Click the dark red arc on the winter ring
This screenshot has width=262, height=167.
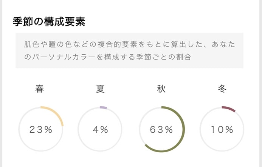pos(229,109)
